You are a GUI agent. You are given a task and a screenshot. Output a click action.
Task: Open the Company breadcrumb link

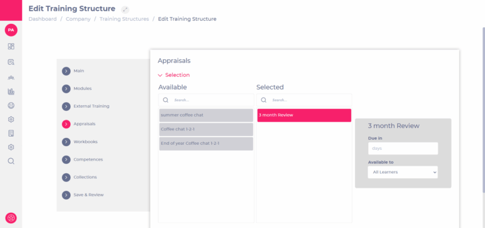pyautogui.click(x=78, y=19)
